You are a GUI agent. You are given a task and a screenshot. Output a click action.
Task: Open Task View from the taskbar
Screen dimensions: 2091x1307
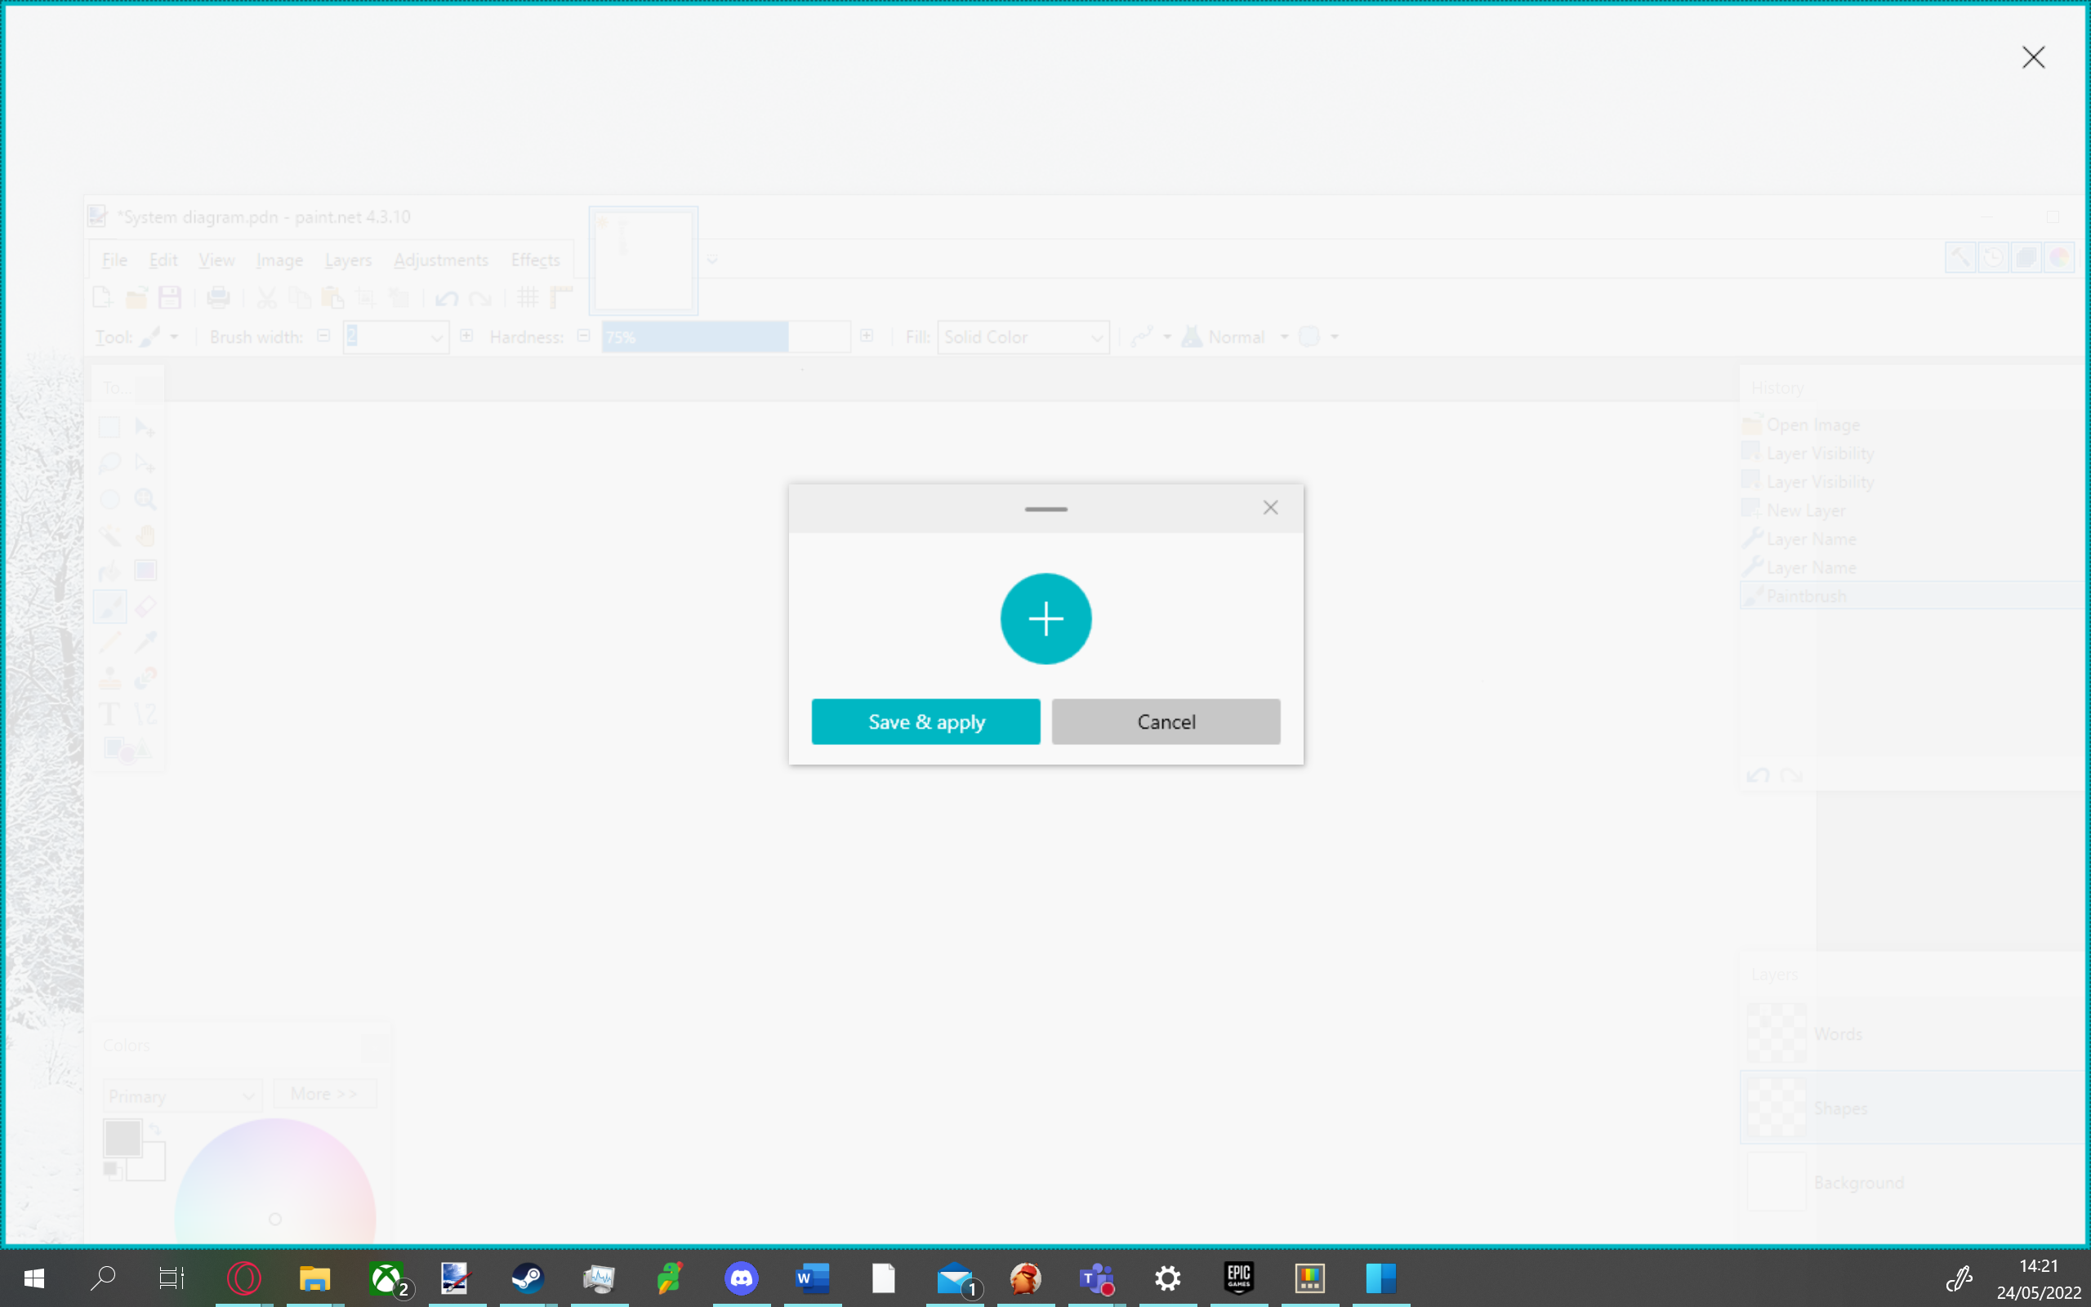pyautogui.click(x=171, y=1278)
